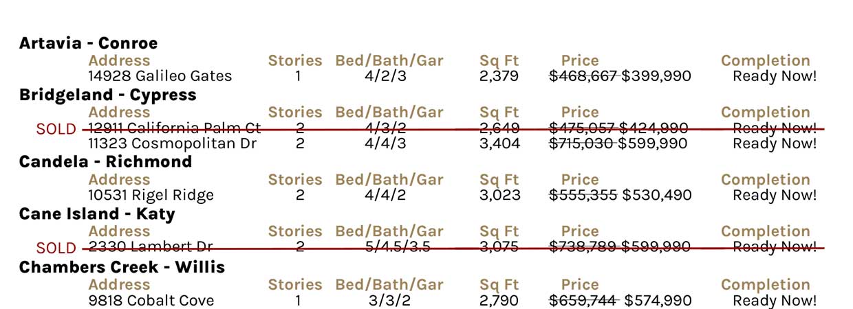Open the Chambers Creek - Willis heading
Viewport: 853px width, 309px height.
(x=122, y=267)
